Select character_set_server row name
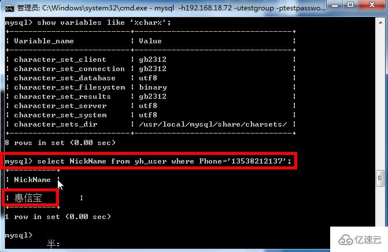388x252 pixels. 60,106
